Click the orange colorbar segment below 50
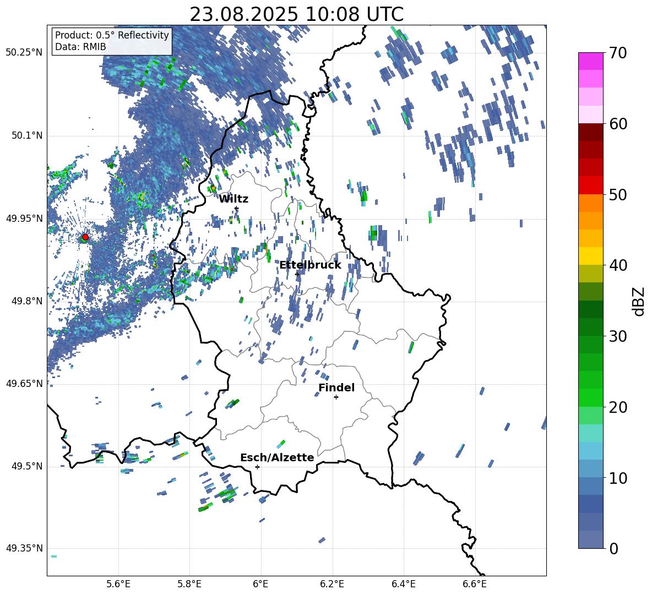 click(591, 203)
